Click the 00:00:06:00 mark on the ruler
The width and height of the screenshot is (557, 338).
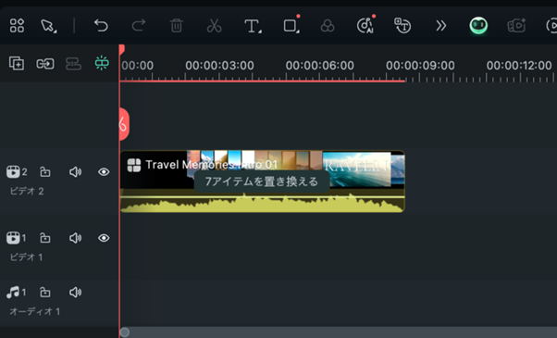tap(320, 66)
